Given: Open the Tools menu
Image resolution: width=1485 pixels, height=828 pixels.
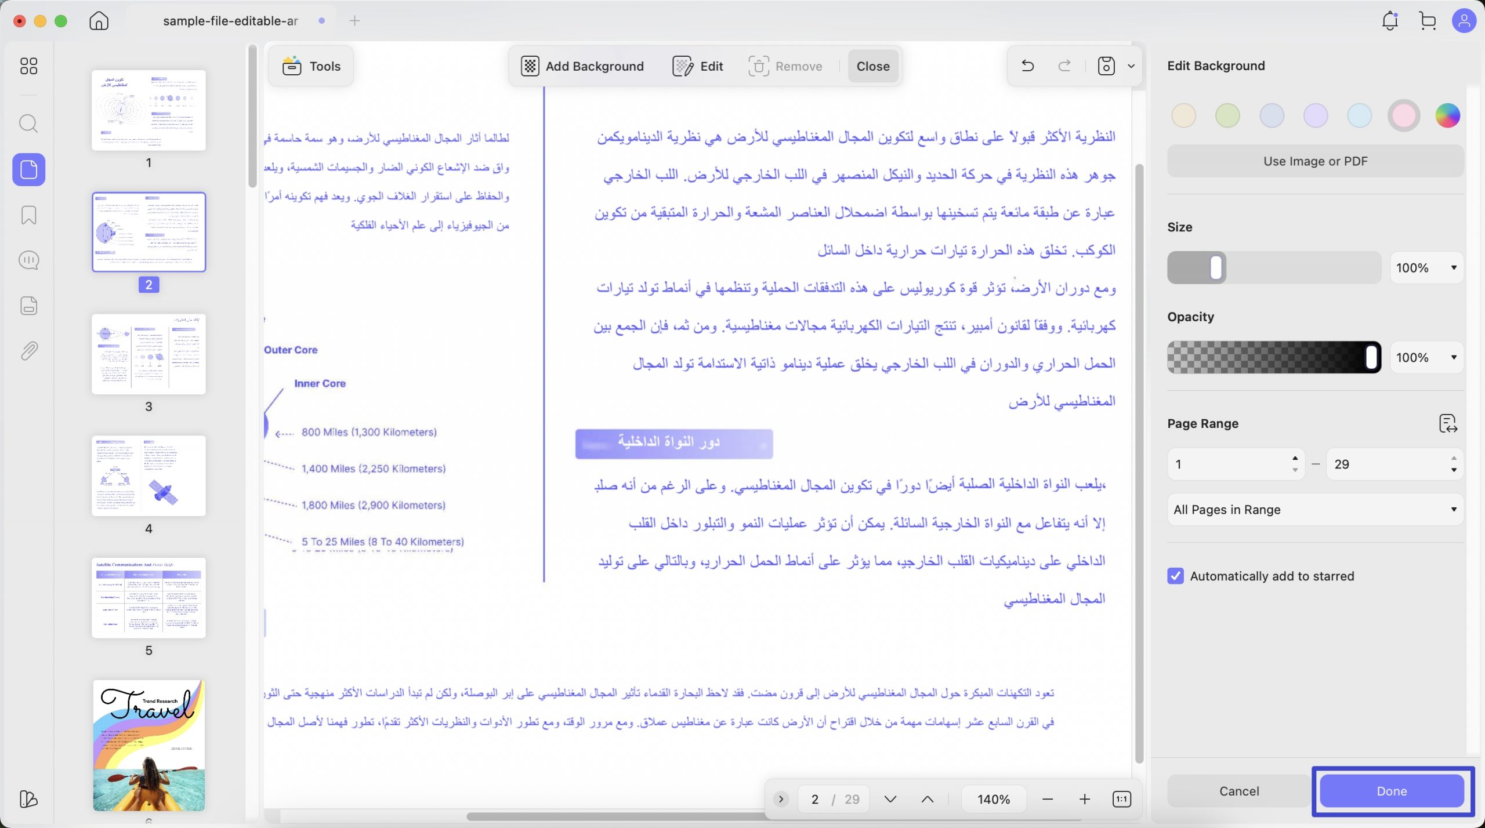Looking at the screenshot, I should click(x=312, y=66).
